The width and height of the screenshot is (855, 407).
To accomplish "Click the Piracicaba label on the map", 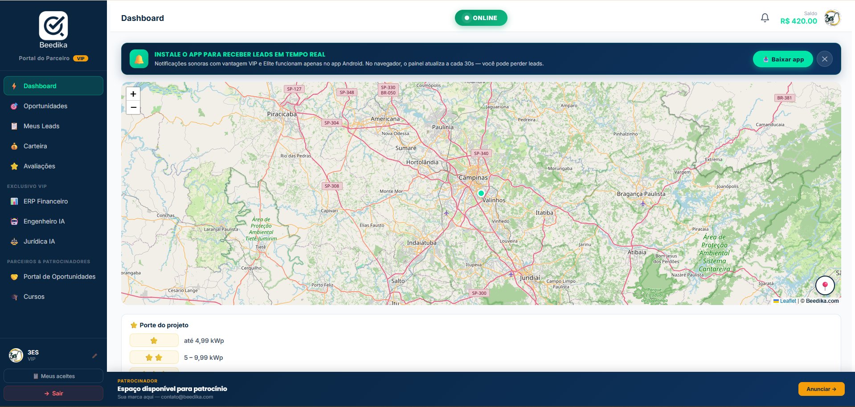I will pos(282,114).
